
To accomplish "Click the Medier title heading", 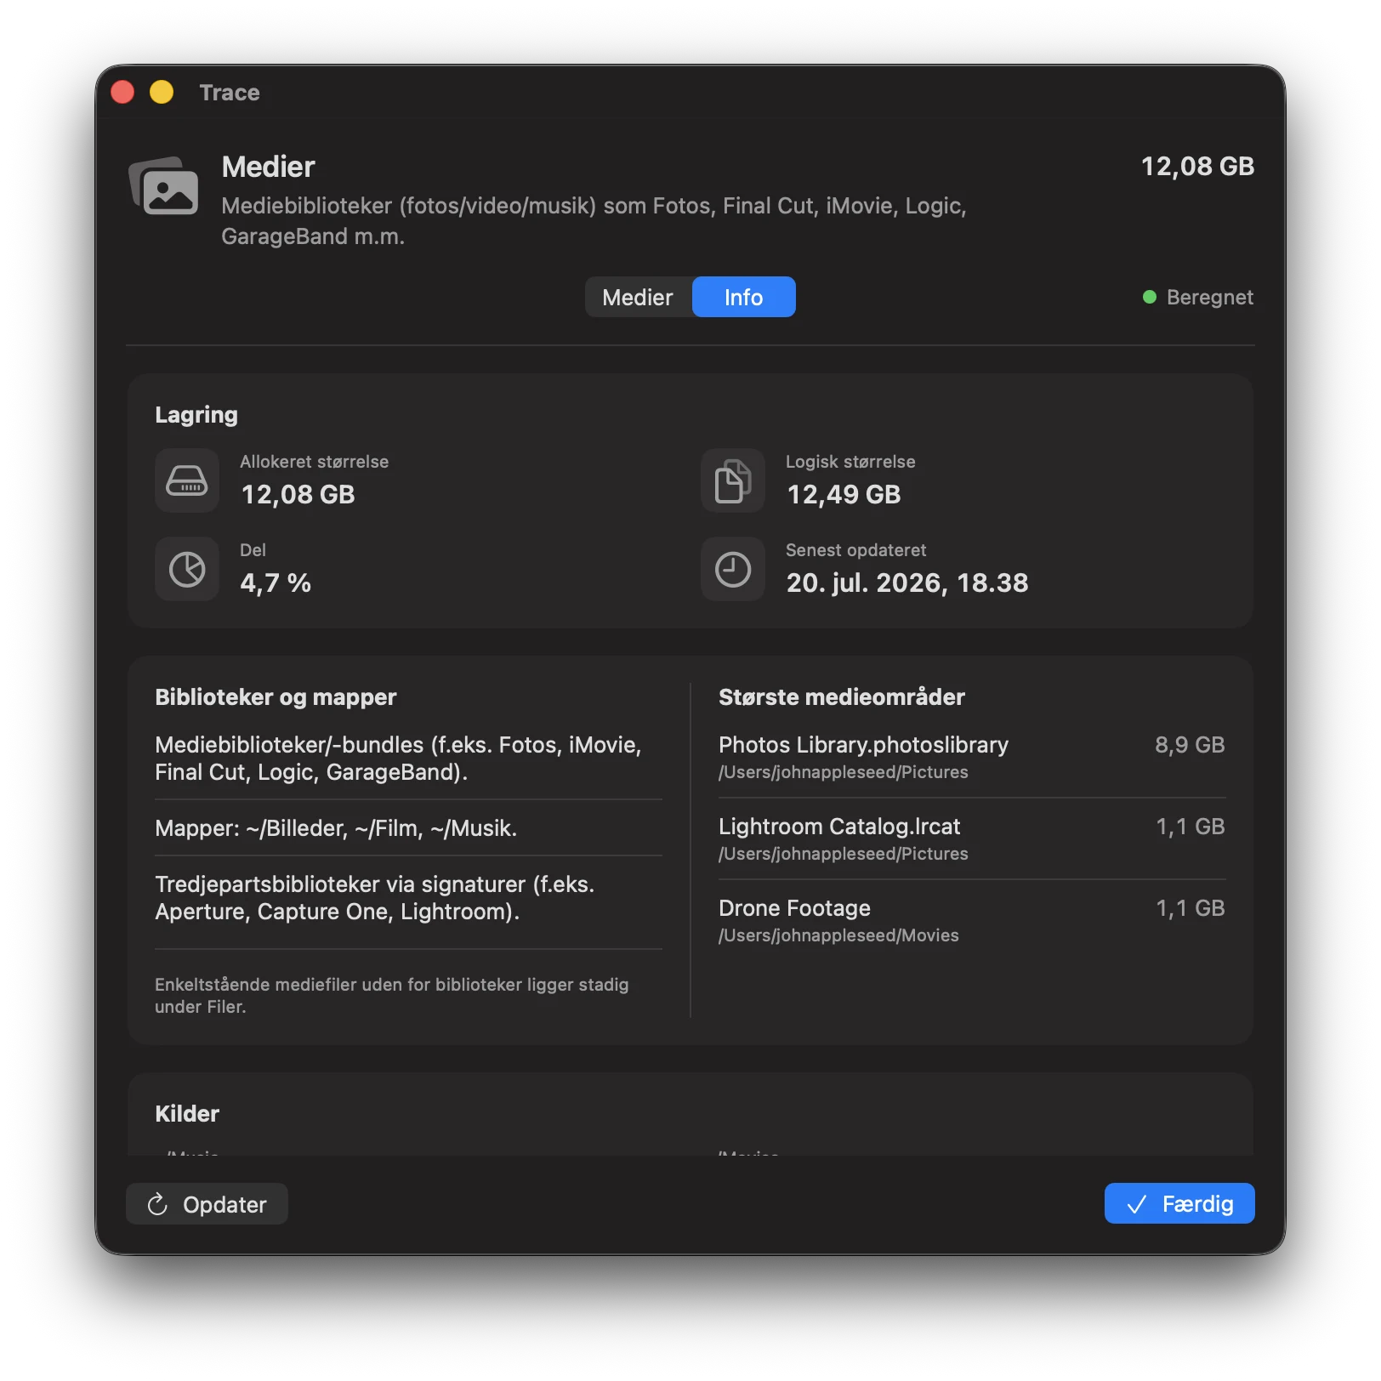I will coord(269,167).
